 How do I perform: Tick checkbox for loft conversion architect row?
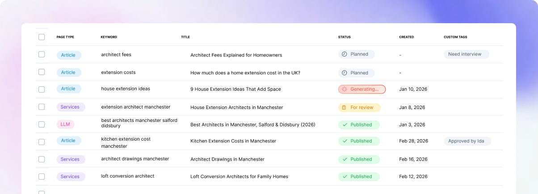coord(42,177)
